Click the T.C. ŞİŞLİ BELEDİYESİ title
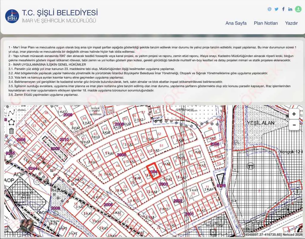Screen dimensions: 305x239 (x=60, y=13)
